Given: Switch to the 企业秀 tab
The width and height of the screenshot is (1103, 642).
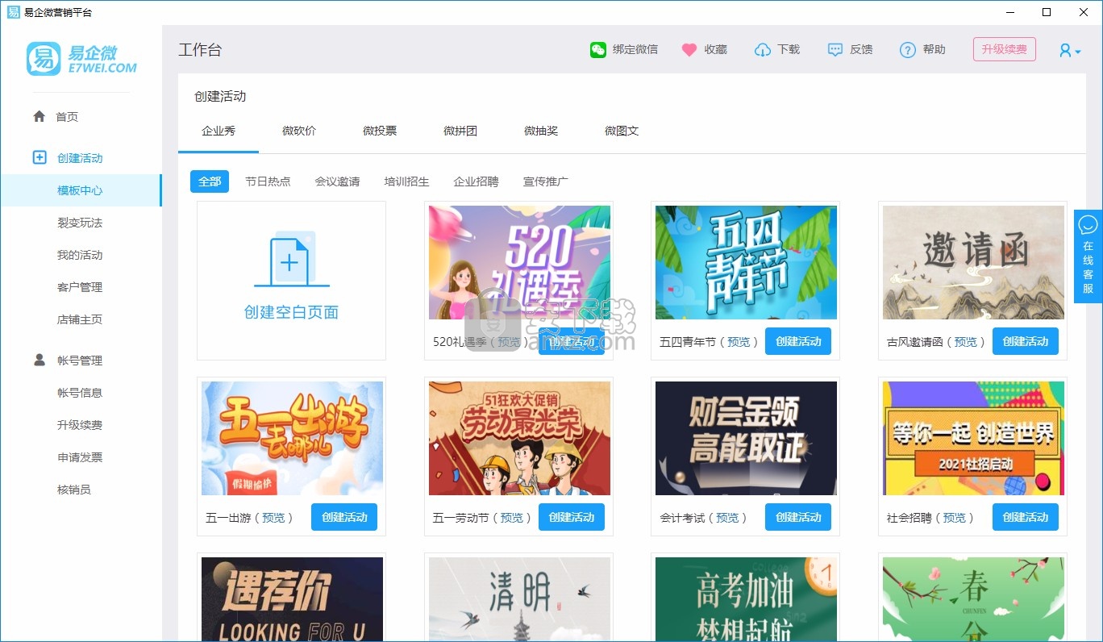Looking at the screenshot, I should pyautogui.click(x=219, y=131).
